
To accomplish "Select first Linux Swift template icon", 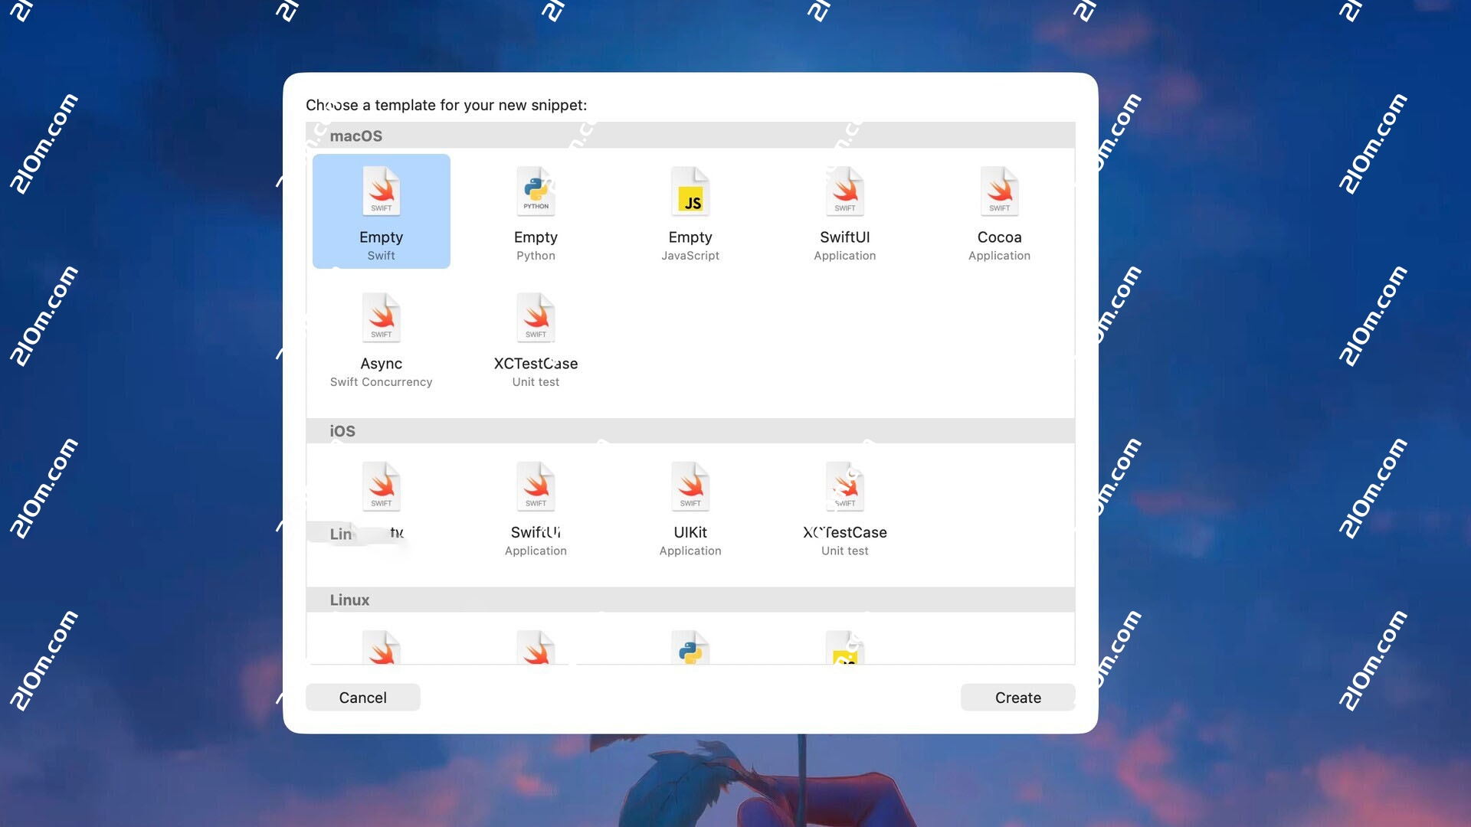I will click(381, 647).
